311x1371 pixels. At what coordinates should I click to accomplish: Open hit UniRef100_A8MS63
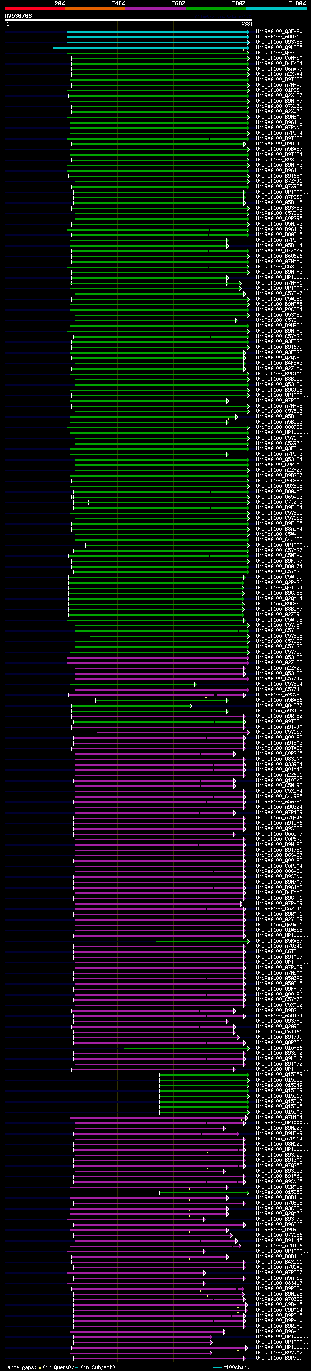click(279, 37)
